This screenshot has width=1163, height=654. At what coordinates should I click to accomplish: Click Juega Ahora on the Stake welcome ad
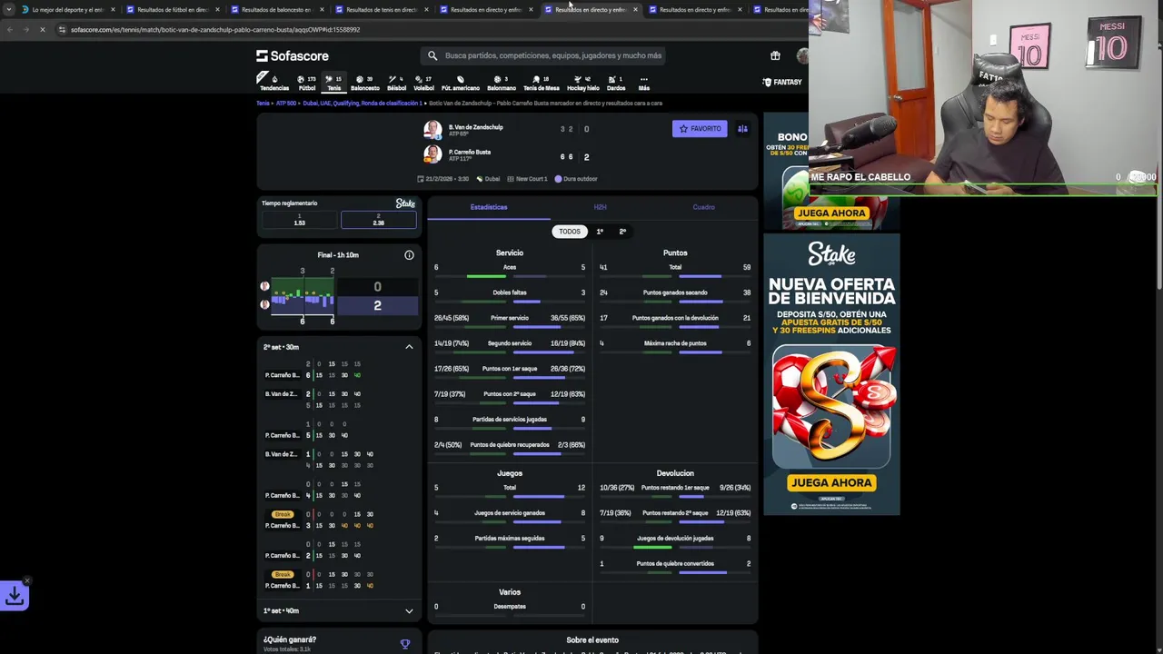click(x=831, y=483)
